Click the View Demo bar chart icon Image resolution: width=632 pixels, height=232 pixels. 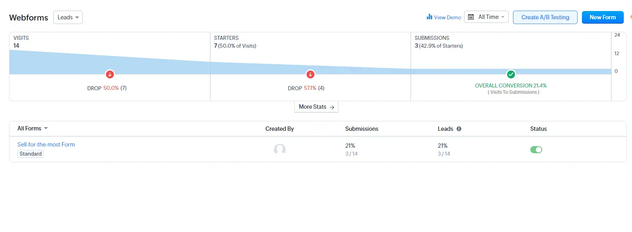tap(429, 17)
